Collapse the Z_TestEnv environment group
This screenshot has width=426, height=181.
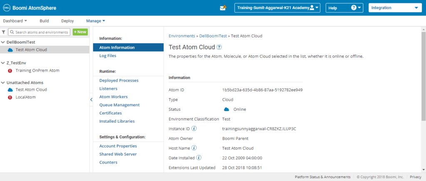point(3,63)
